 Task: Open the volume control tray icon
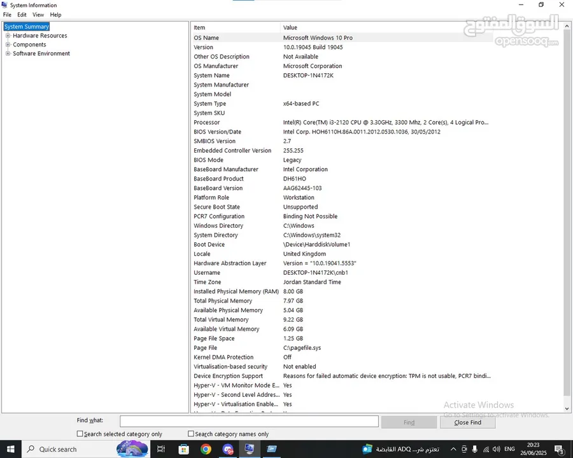(496, 449)
